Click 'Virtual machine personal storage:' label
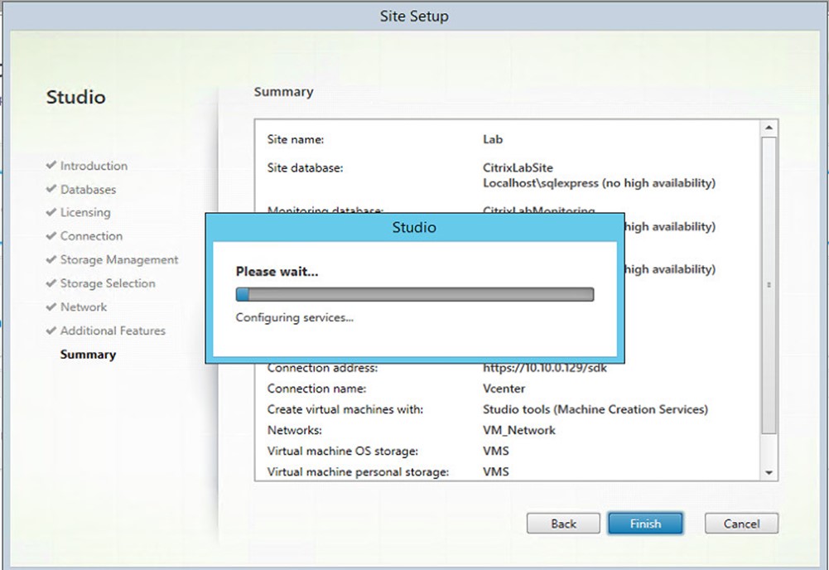Viewport: 829px width, 570px height. [x=358, y=471]
